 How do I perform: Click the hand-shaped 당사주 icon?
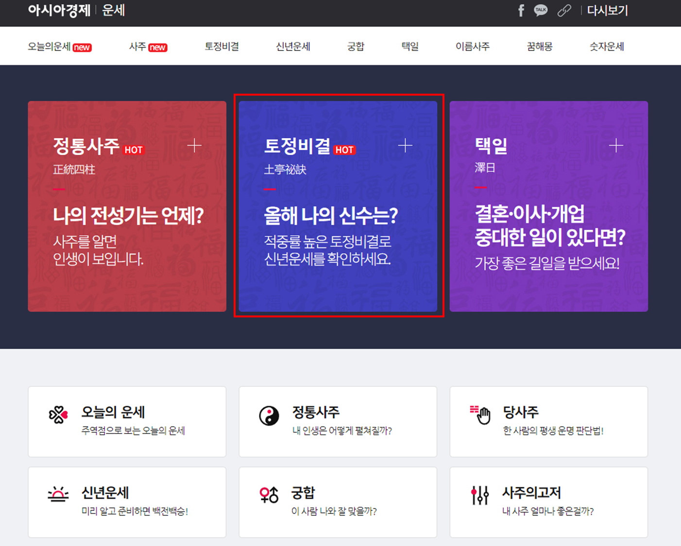click(x=481, y=414)
